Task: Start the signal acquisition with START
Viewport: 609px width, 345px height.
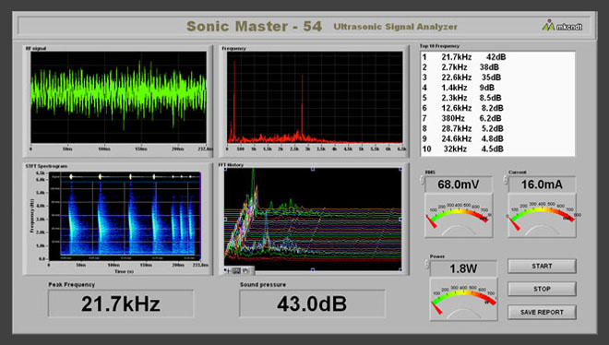Action: (x=542, y=267)
